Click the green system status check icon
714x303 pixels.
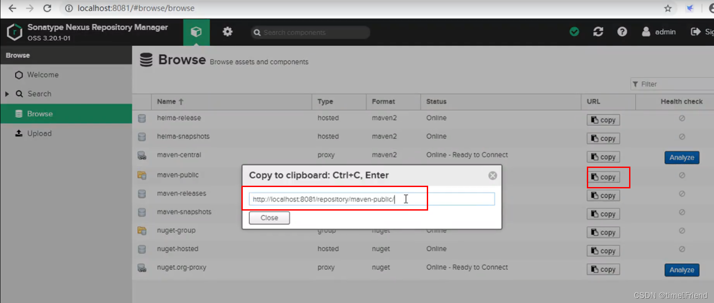(x=574, y=32)
